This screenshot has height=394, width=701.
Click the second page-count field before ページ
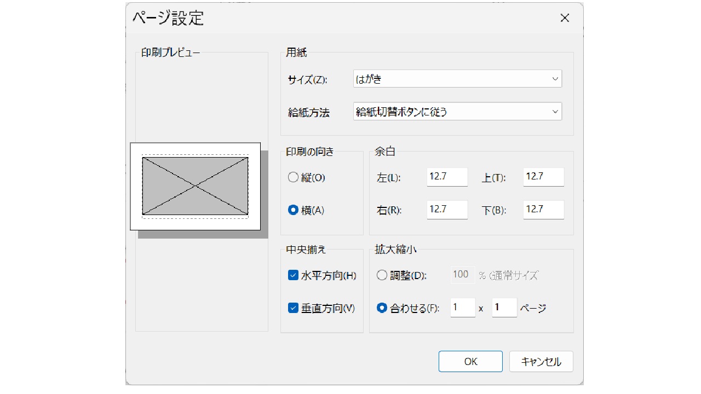[x=504, y=308]
